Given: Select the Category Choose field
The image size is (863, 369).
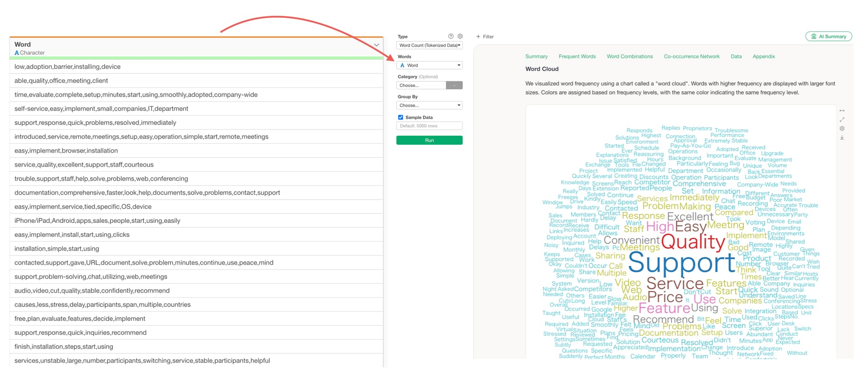Looking at the screenshot, I should tap(421, 85).
